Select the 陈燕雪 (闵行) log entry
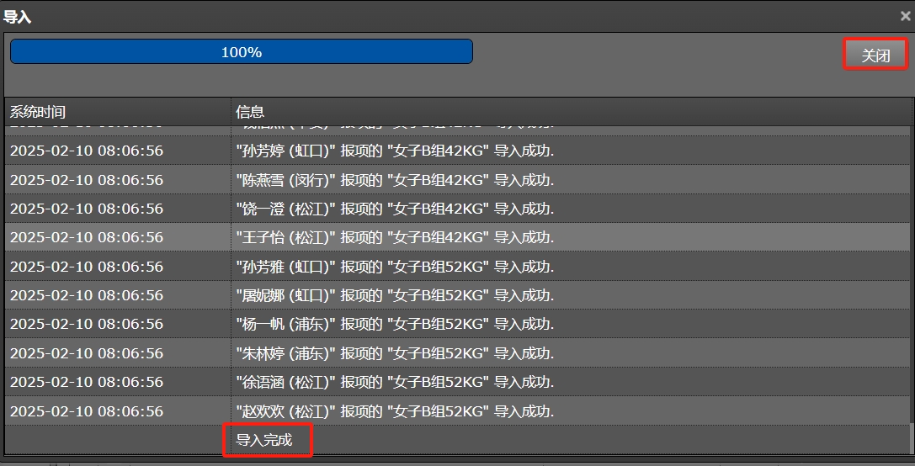The image size is (915, 466). pos(395,180)
